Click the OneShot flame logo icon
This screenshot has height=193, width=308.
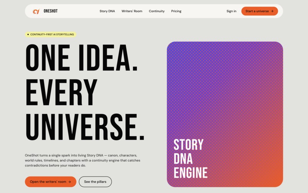click(x=36, y=11)
